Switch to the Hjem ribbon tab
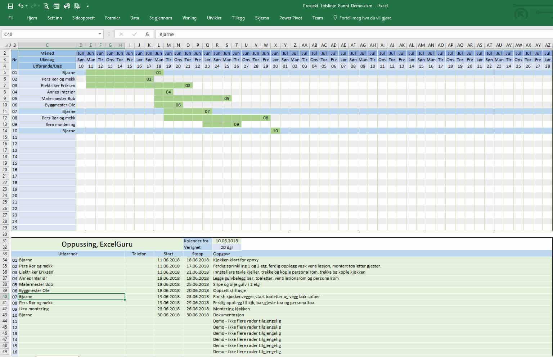The width and height of the screenshot is (553, 357). pos(32,18)
